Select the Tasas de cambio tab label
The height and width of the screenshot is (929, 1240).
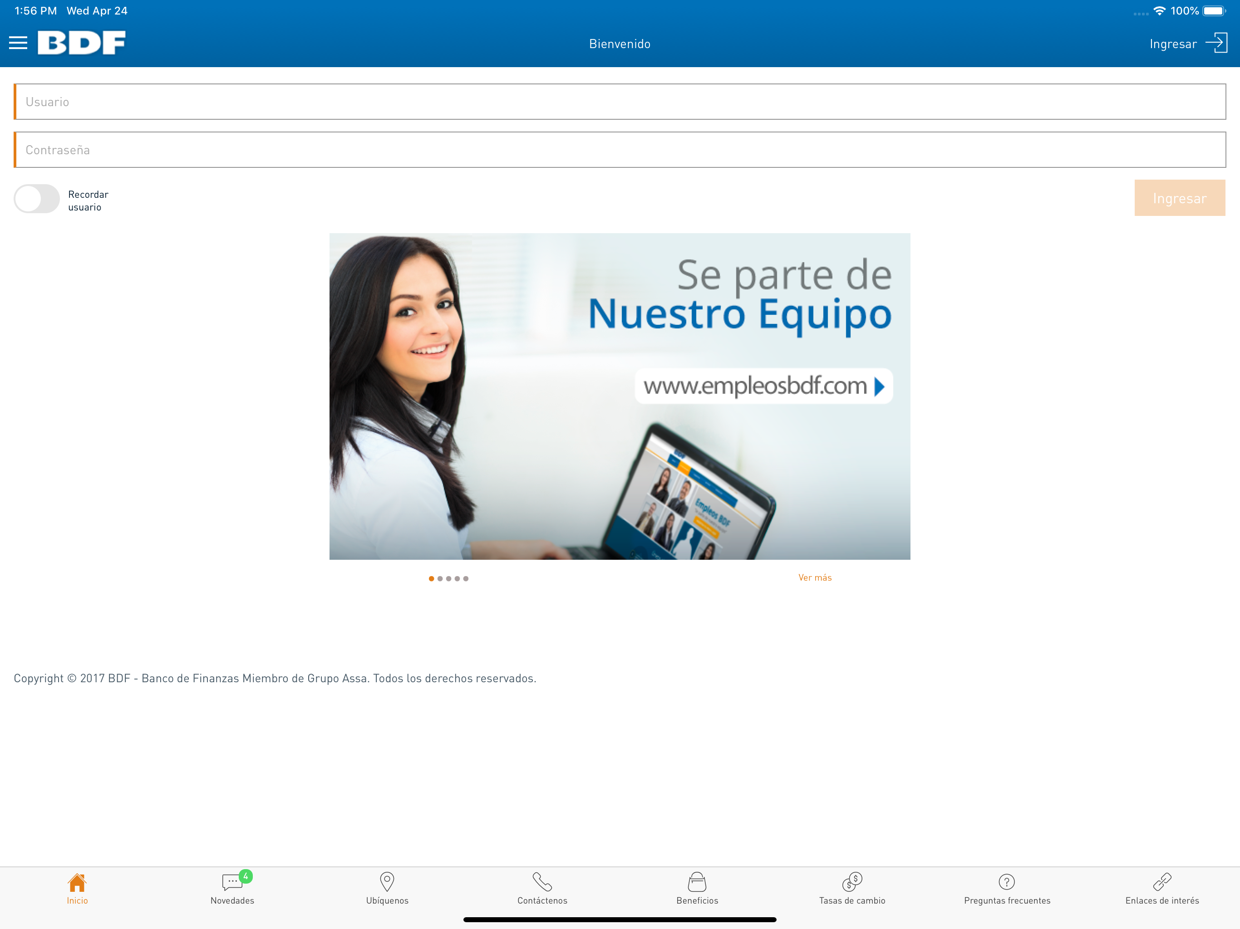(852, 900)
